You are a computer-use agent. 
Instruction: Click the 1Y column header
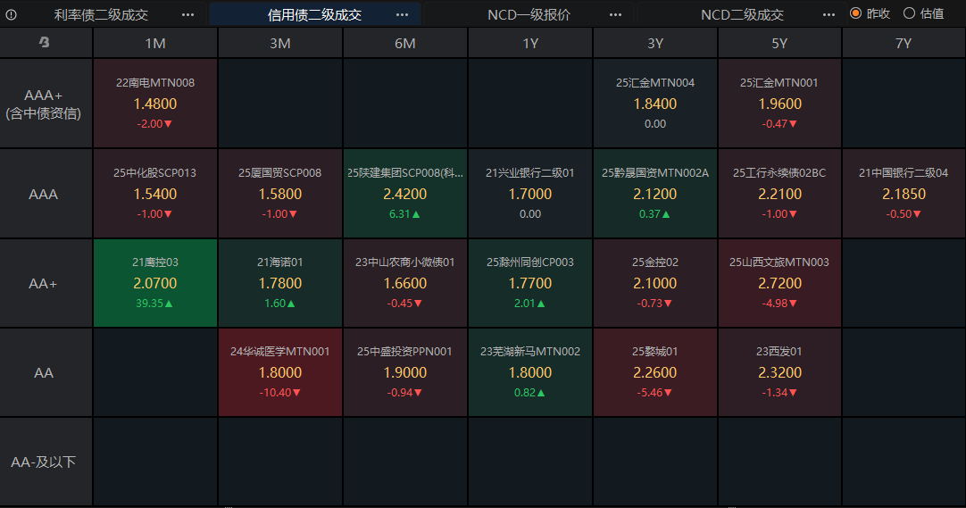pyautogui.click(x=530, y=43)
